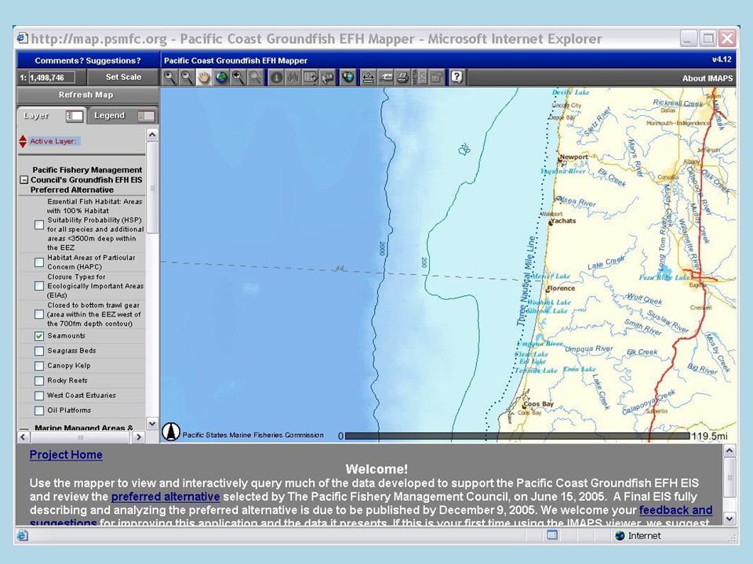753x564 pixels.
Task: Click the IE page icon in title bar
Action: coord(23,38)
